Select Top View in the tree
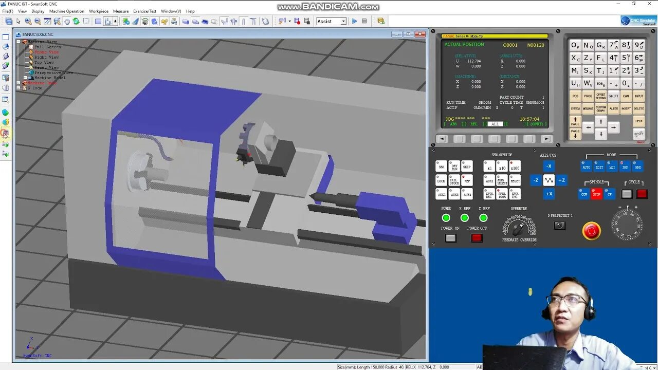Screen dimensions: 658x370 click(x=44, y=62)
